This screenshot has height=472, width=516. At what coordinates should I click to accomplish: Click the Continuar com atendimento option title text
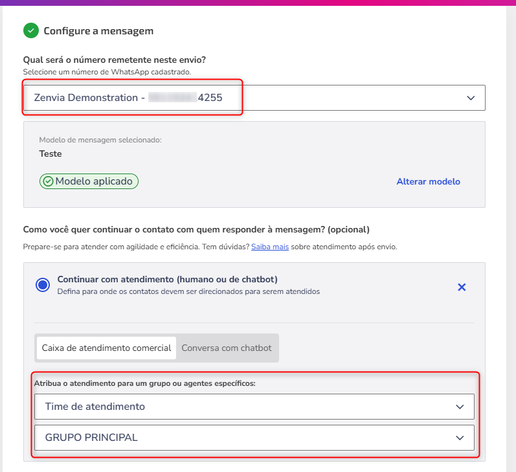coord(167,279)
